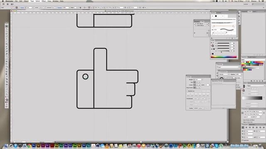
Task: Open iTunes from the Dock
Action: tap(139, 146)
